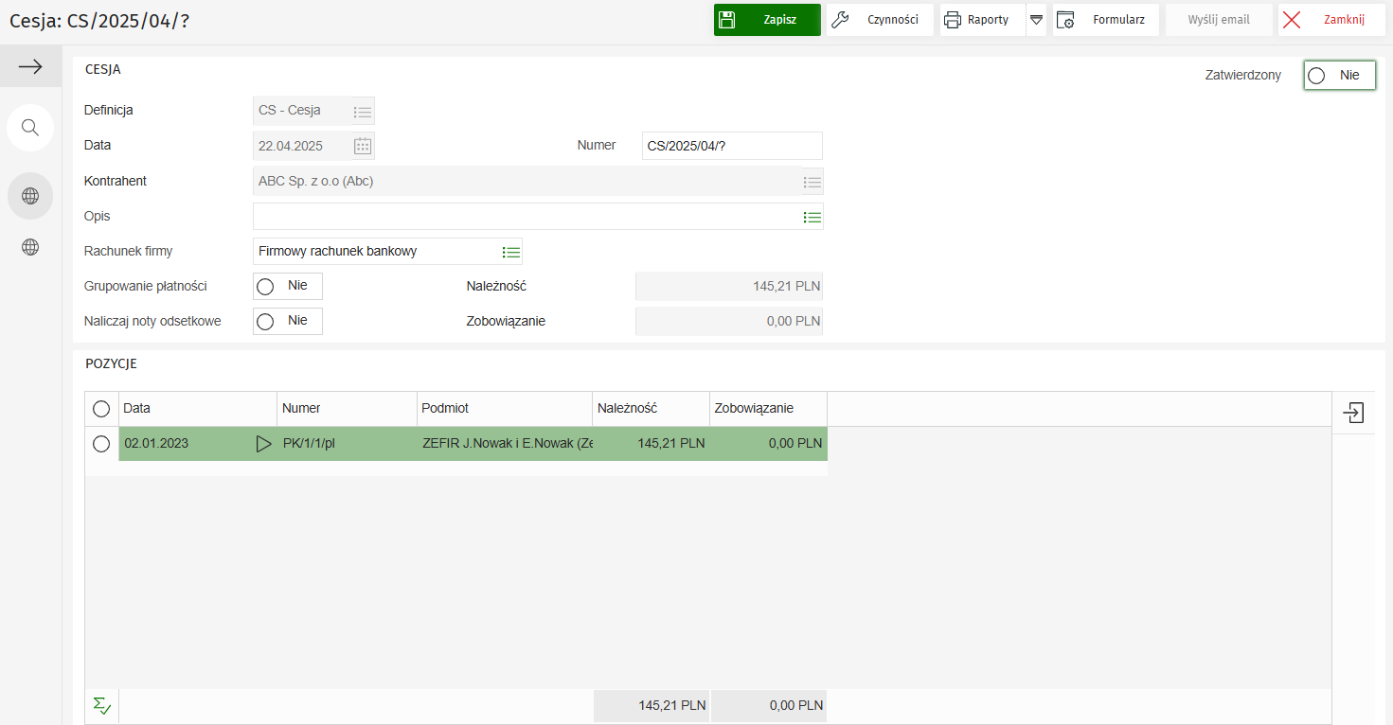Select the row checkbox for 02.01.2023

coord(101,444)
